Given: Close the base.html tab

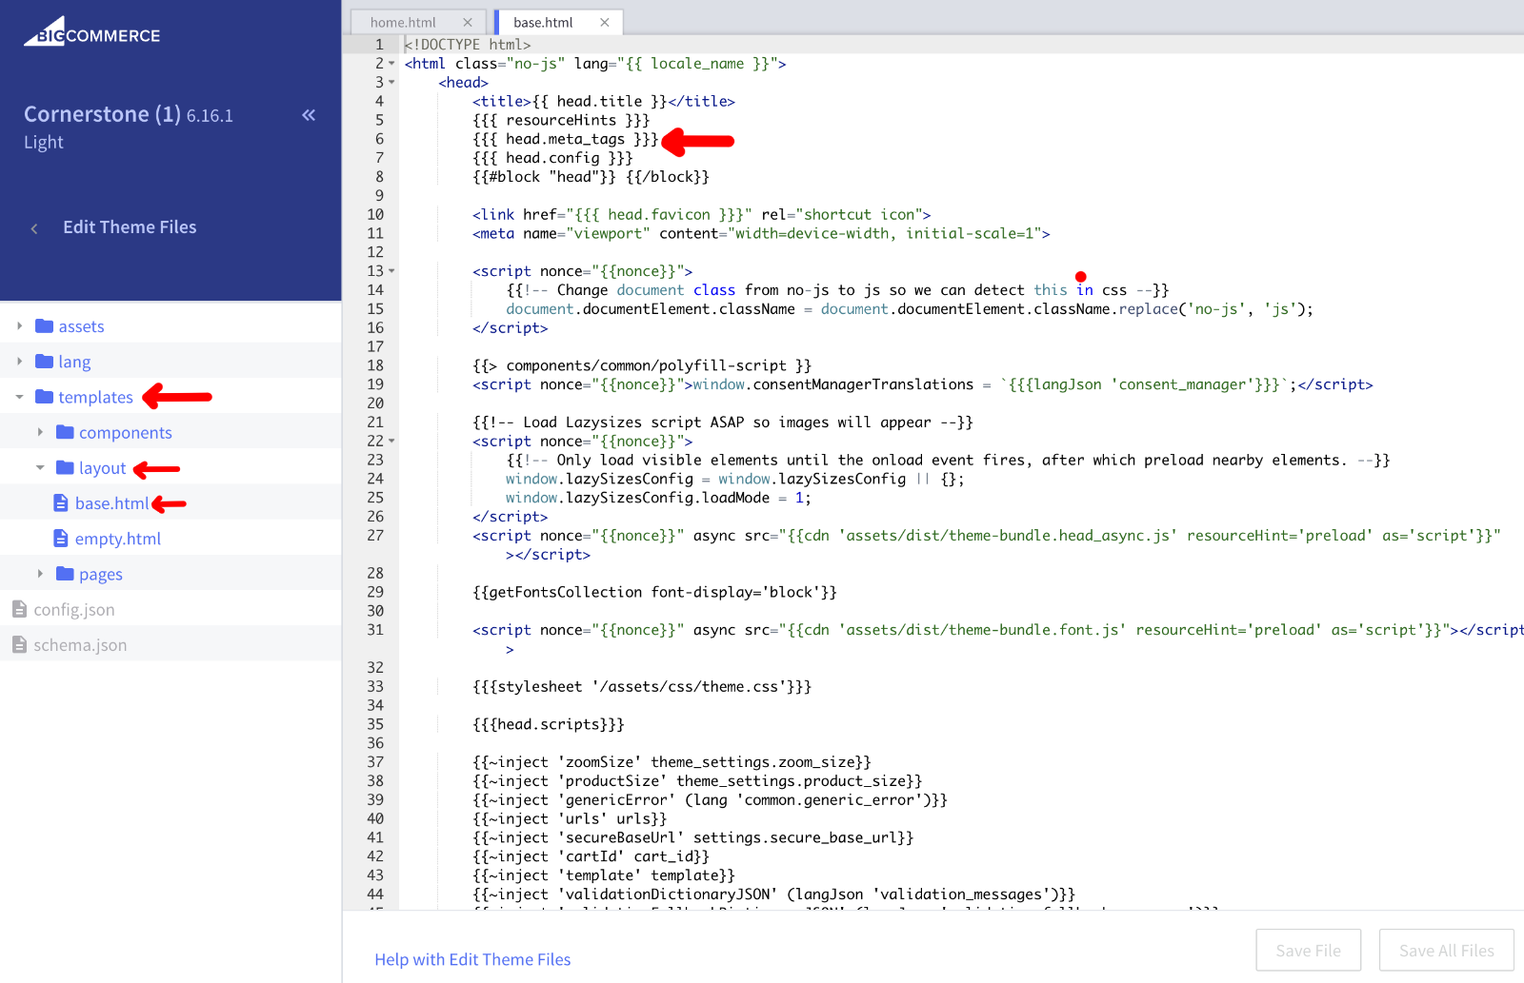Looking at the screenshot, I should 605,23.
